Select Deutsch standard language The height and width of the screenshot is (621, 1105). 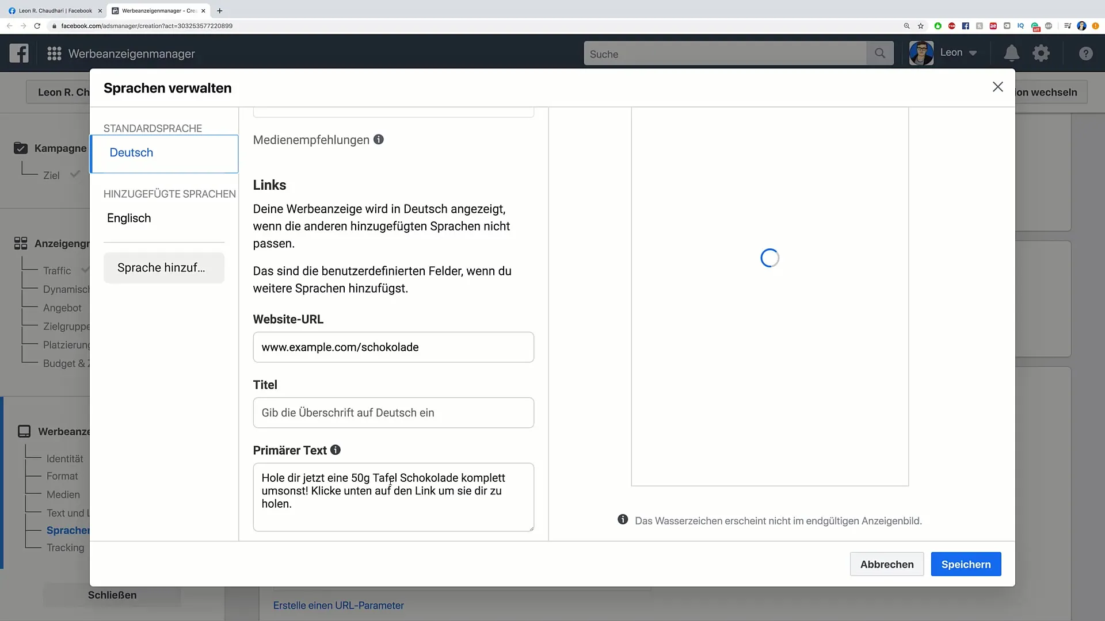click(165, 153)
